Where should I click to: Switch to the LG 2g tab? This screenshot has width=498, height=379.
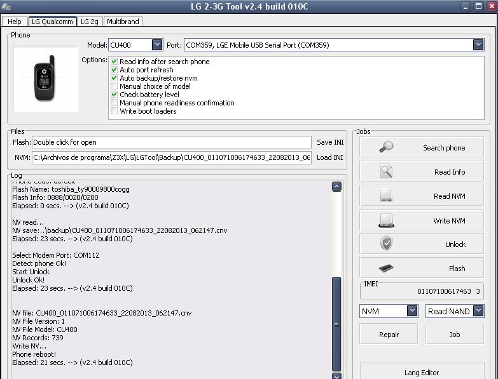[x=90, y=22]
